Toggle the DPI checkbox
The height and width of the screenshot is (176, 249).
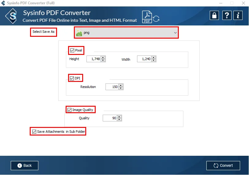point(72,78)
